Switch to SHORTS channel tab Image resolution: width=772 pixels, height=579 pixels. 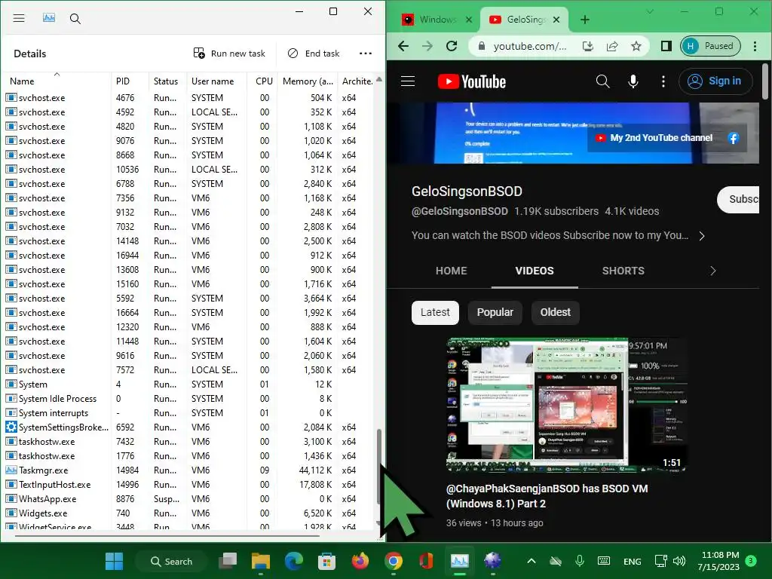tap(623, 271)
